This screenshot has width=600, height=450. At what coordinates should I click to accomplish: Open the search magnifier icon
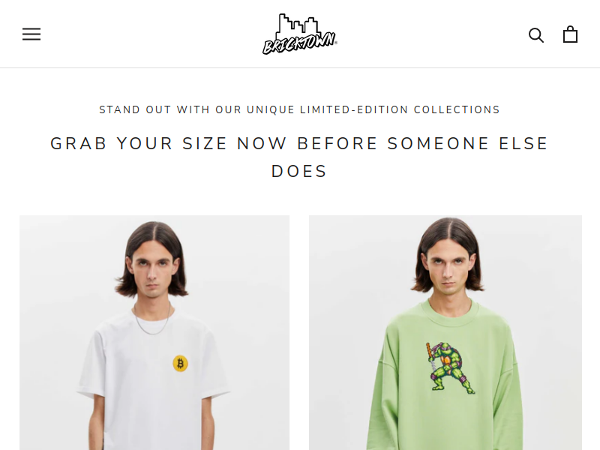click(x=536, y=34)
